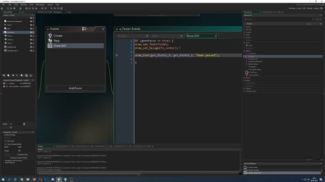The height and width of the screenshot is (182, 325).
Task: Toggle visibility of the Tiles_2 layer
Action: (x=31, y=36)
